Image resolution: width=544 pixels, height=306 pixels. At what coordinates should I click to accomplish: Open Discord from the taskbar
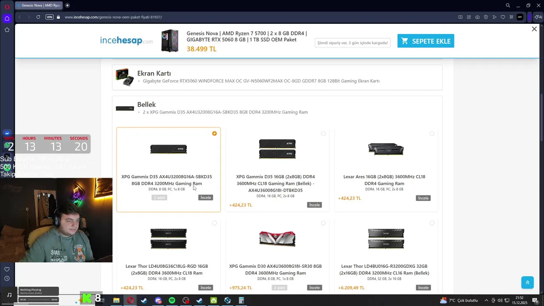pyautogui.click(x=158, y=300)
